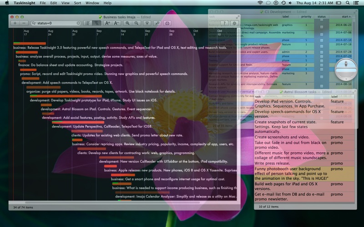Clear the status=0 search filter
This screenshot has width=364, height=227.
(x=78, y=23)
